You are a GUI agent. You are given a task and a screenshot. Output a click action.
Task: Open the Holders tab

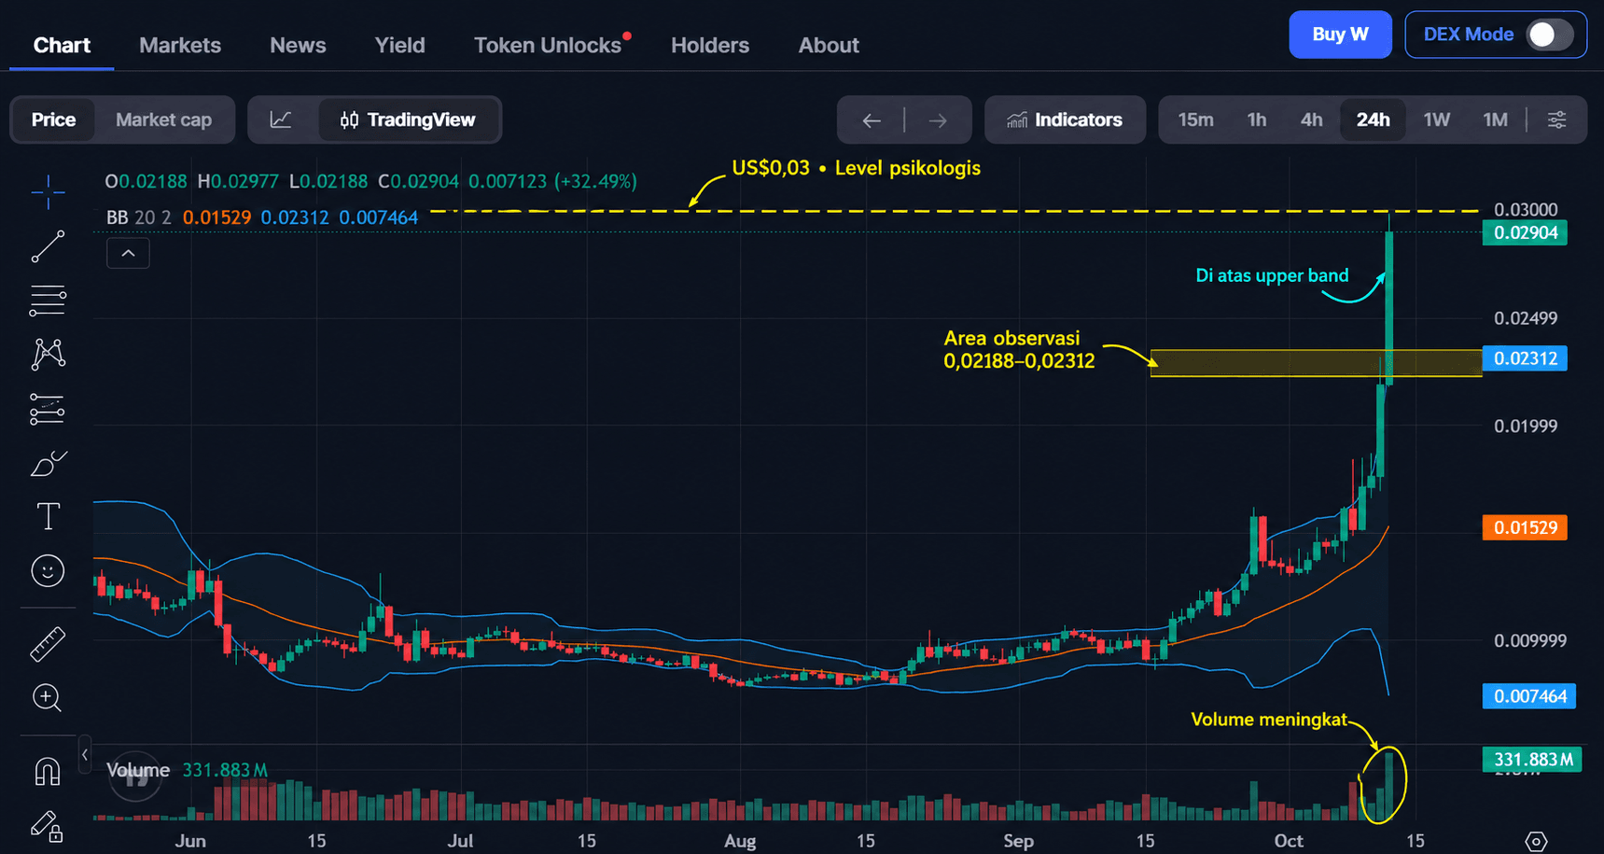pos(710,45)
